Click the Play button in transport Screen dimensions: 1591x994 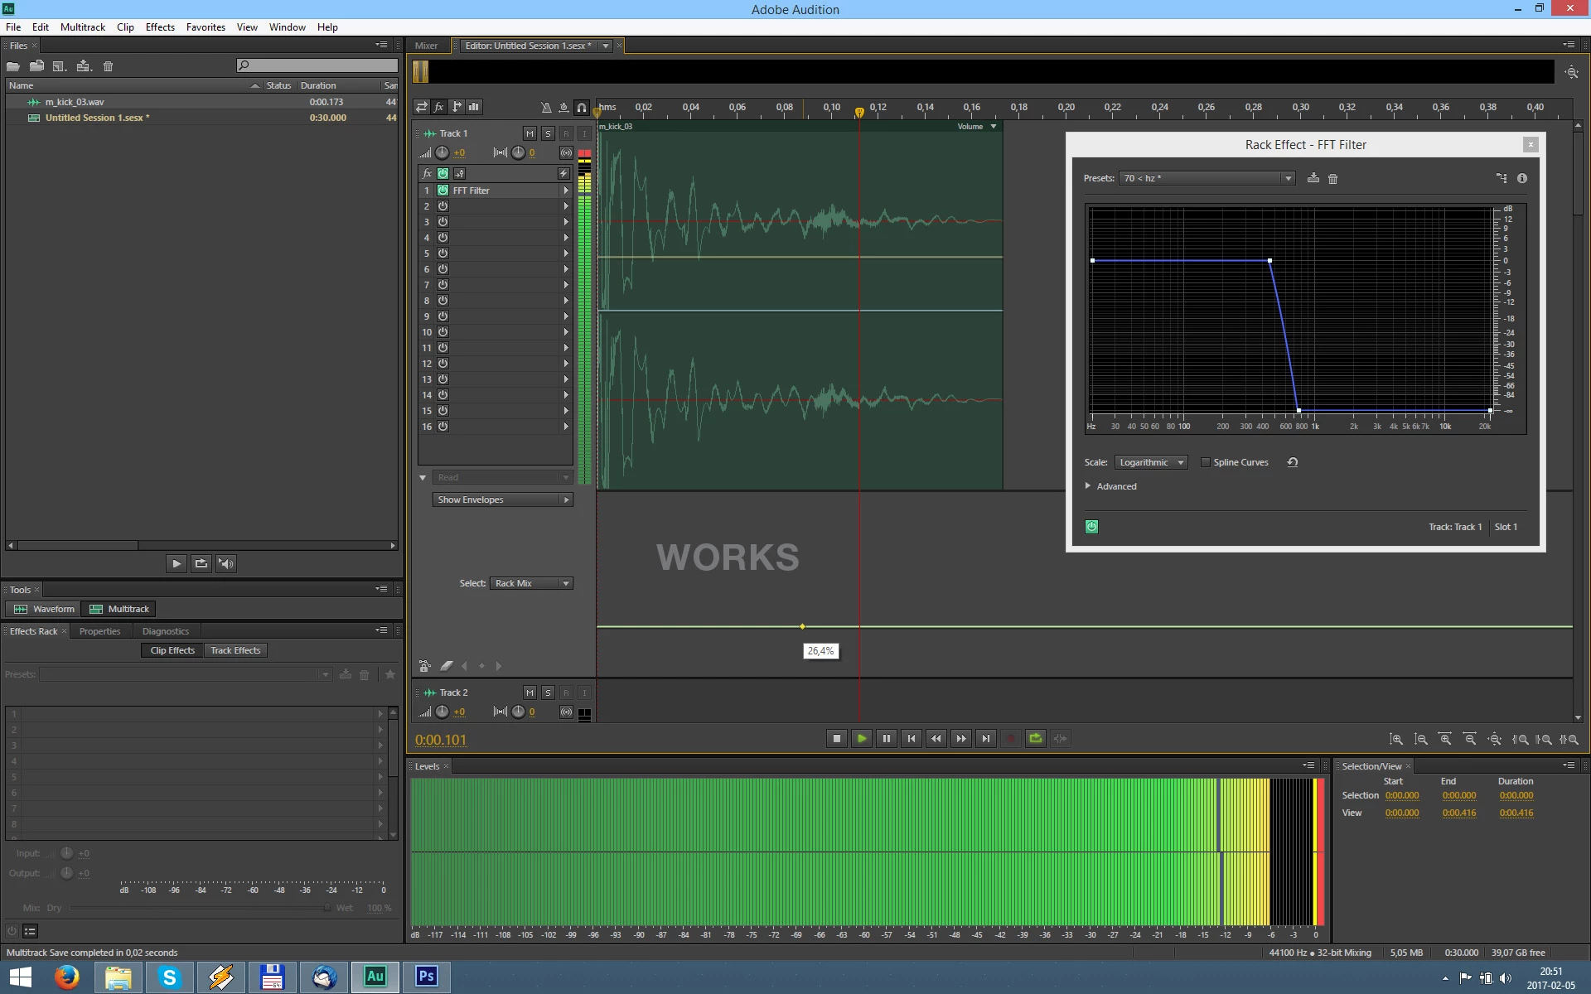(x=861, y=738)
